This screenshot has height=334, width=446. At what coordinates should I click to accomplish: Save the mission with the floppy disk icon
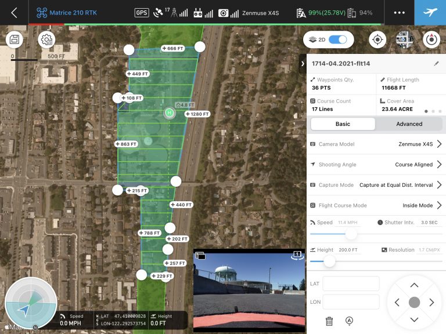(15, 39)
